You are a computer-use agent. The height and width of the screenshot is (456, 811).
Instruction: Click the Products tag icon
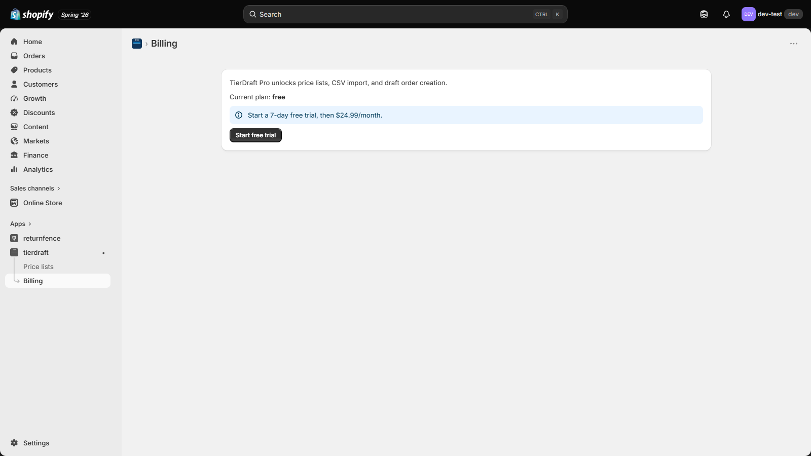tap(14, 70)
